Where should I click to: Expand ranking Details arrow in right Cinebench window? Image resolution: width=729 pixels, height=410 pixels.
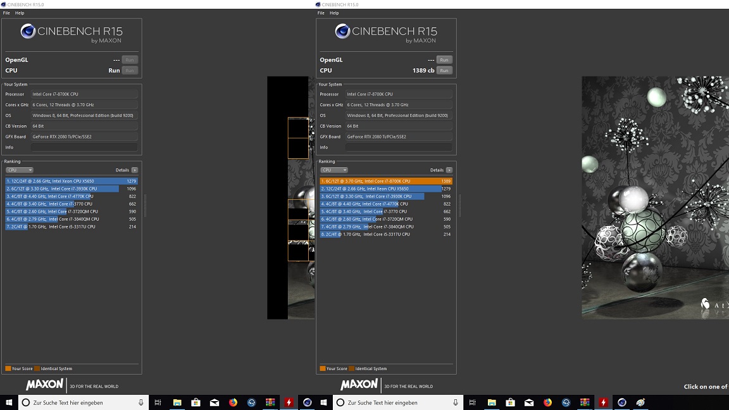click(449, 170)
